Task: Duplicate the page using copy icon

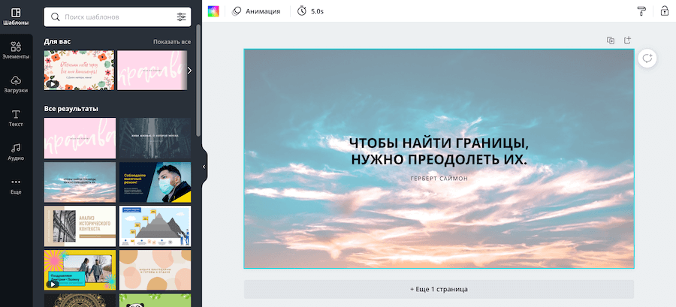Action: pos(611,41)
